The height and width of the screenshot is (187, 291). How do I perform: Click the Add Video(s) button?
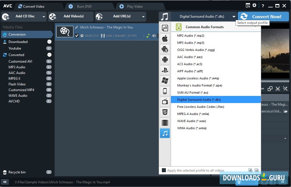tap(71, 17)
